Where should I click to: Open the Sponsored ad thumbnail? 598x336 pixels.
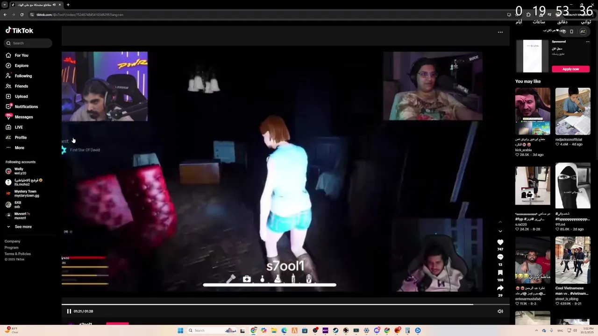click(x=532, y=56)
